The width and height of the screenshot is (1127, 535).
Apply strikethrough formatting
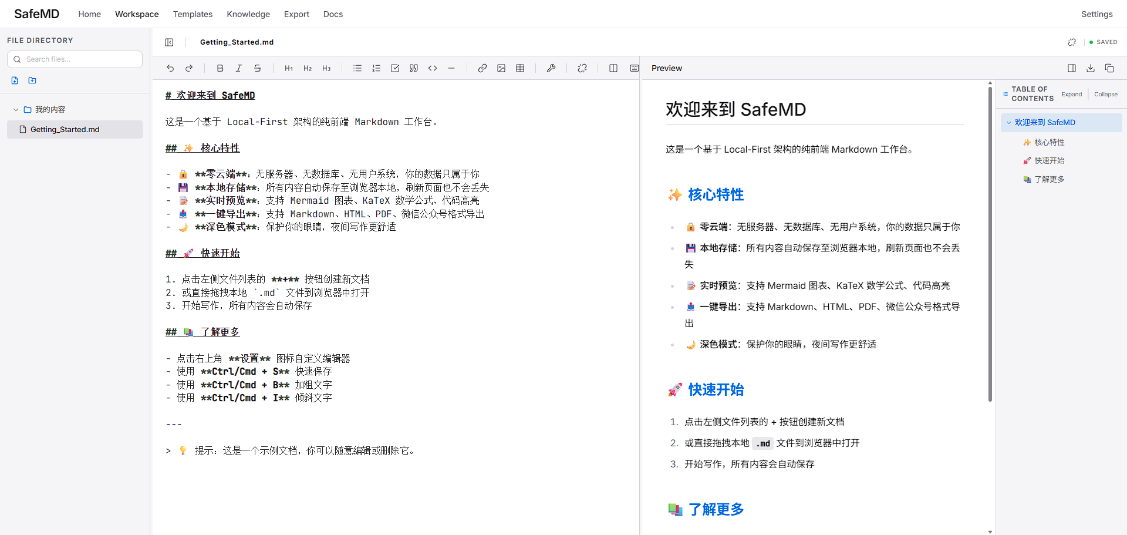click(x=258, y=68)
